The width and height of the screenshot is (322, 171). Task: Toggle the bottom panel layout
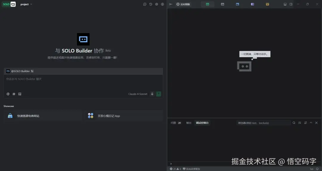(285, 4)
